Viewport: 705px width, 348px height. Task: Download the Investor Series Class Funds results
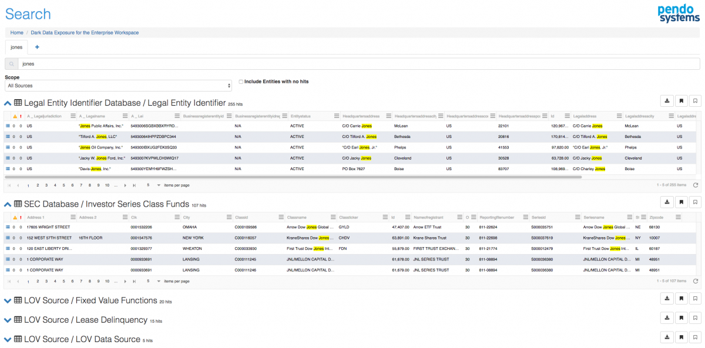[667, 202]
